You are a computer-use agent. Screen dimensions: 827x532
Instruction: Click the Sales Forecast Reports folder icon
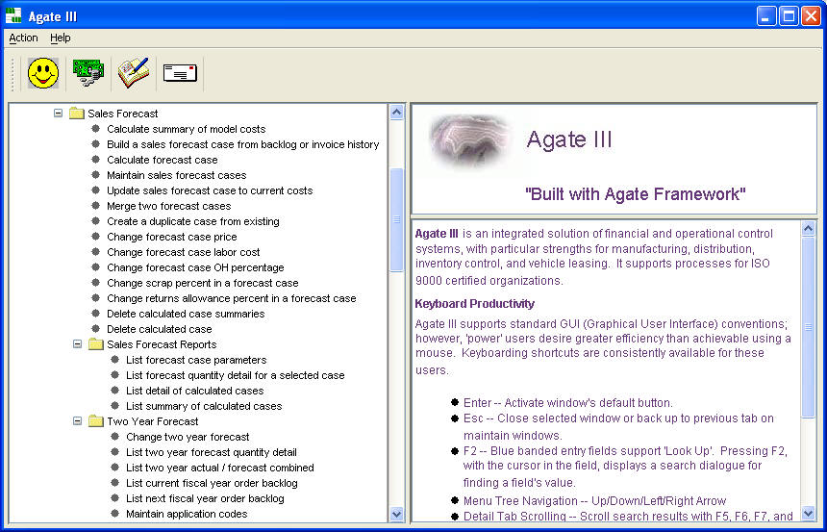coord(95,344)
